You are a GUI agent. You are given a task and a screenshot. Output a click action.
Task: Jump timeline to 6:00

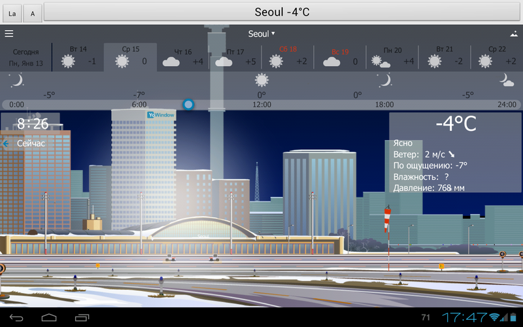(139, 105)
